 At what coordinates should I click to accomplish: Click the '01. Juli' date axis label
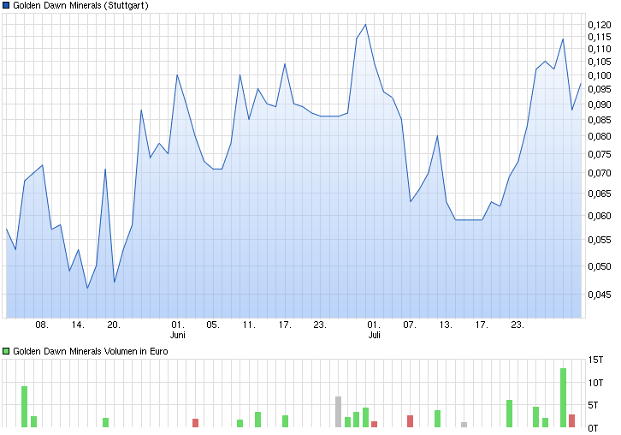tap(374, 330)
